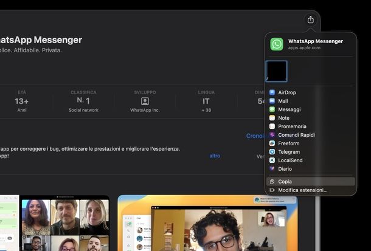Image resolution: width=371 pixels, height=251 pixels.
Task: Click the AirDrop icon
Action: (x=272, y=92)
